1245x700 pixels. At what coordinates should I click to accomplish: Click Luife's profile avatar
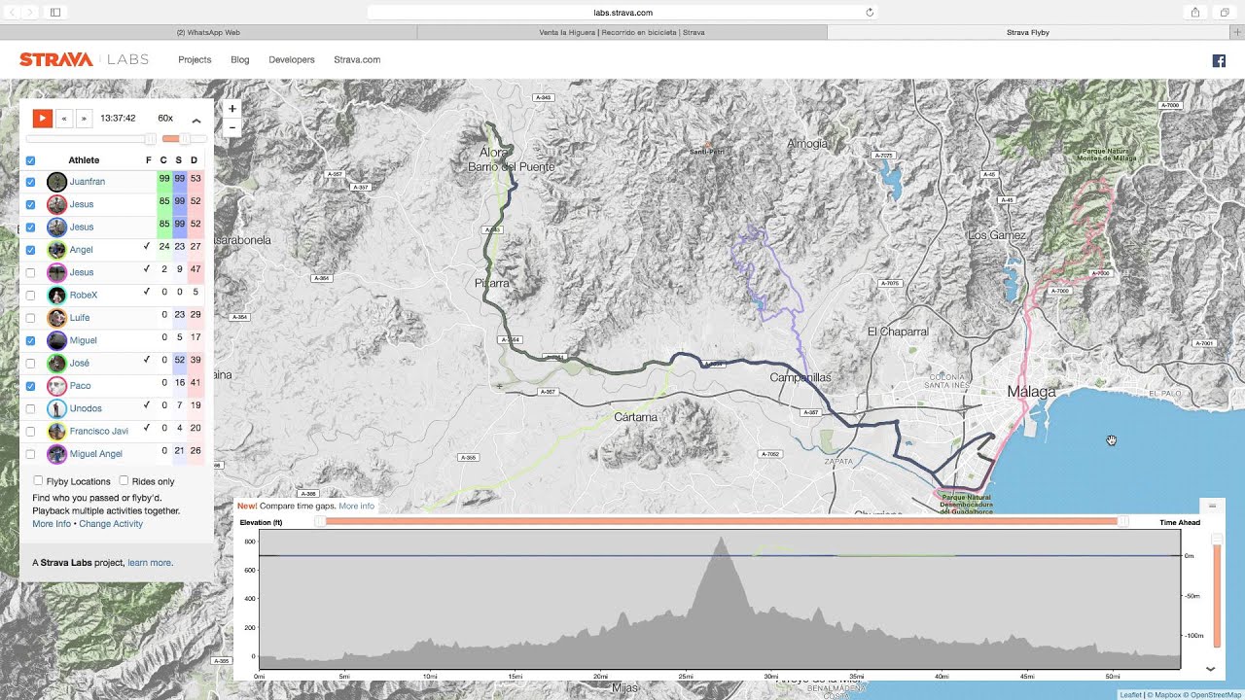tap(56, 318)
